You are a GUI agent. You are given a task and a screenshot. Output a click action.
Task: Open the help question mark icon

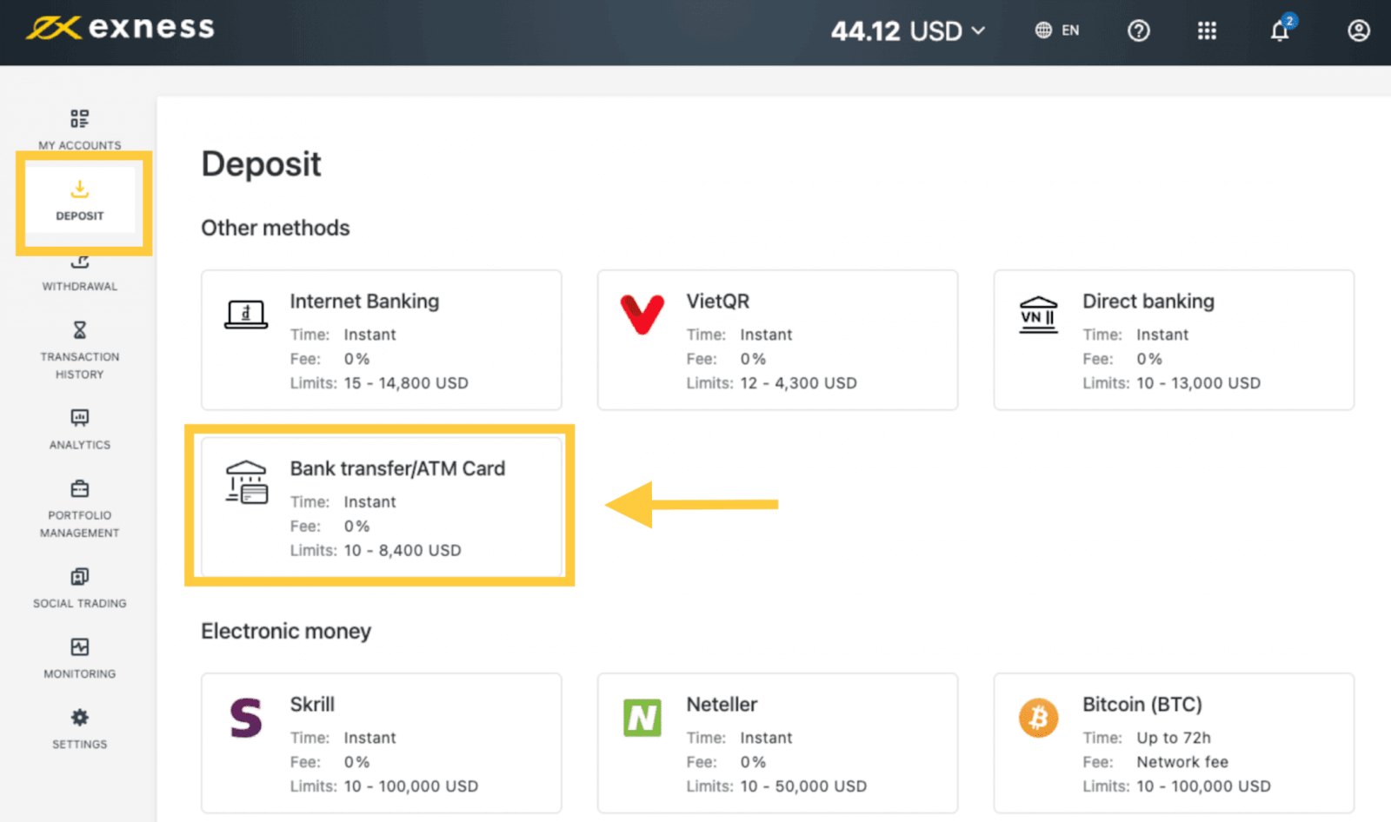(x=1138, y=31)
